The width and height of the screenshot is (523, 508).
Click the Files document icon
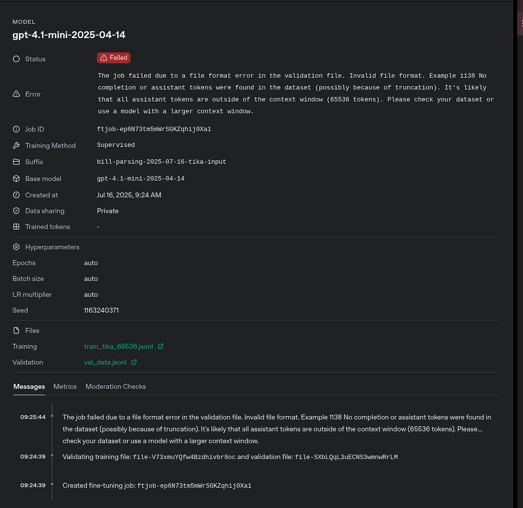click(16, 331)
